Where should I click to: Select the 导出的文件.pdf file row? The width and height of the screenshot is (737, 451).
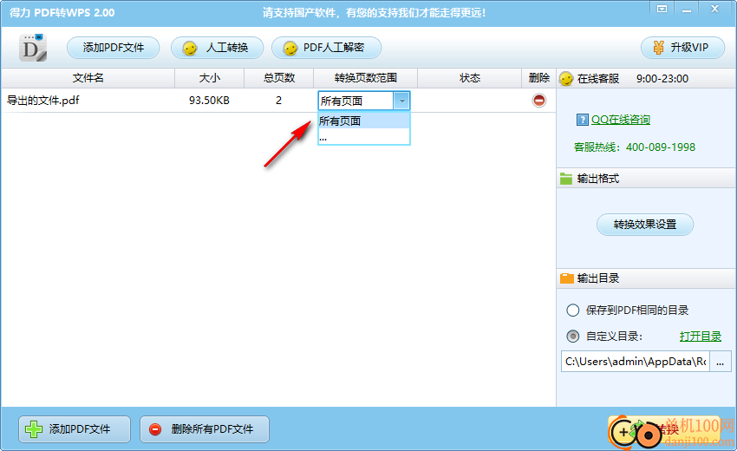(278, 100)
